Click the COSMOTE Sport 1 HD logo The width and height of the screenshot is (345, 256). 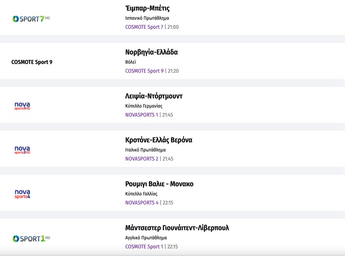[31, 238]
